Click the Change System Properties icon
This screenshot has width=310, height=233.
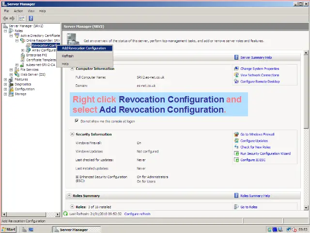(236, 69)
